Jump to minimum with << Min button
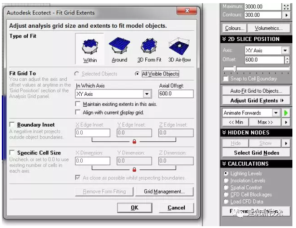The width and height of the screenshot is (296, 228). 236,122
